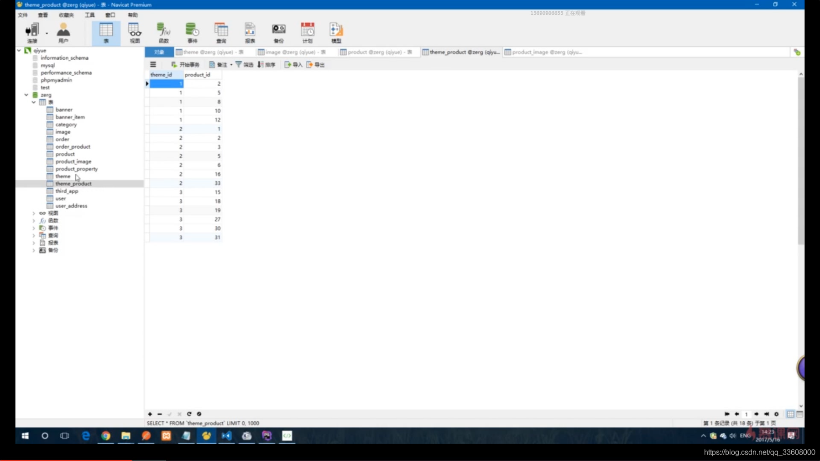820x461 pixels.
Task: Open the Schedule (计划) calendar icon
Action: 307,33
